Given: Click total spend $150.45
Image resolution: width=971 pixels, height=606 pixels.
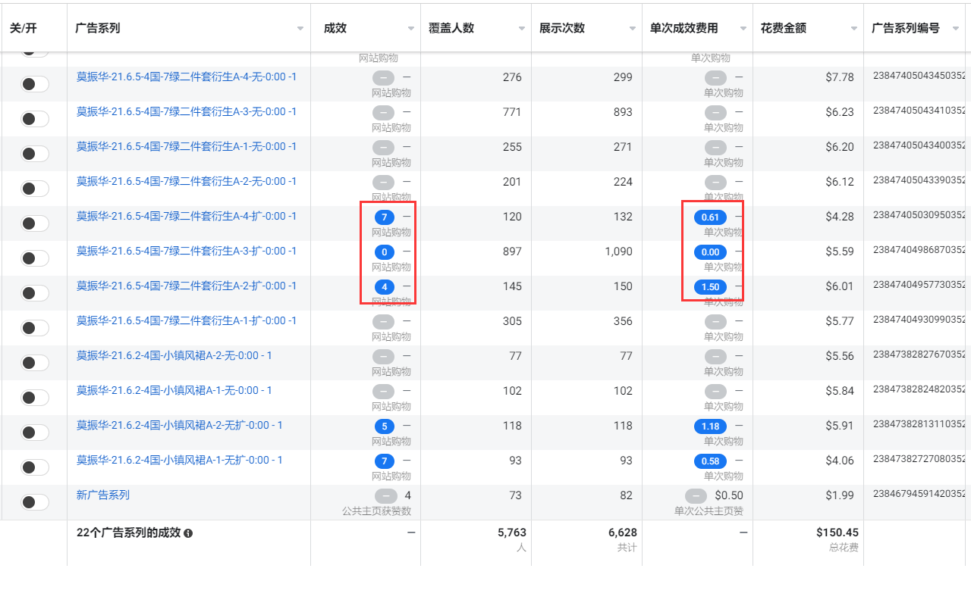Looking at the screenshot, I should click(837, 533).
